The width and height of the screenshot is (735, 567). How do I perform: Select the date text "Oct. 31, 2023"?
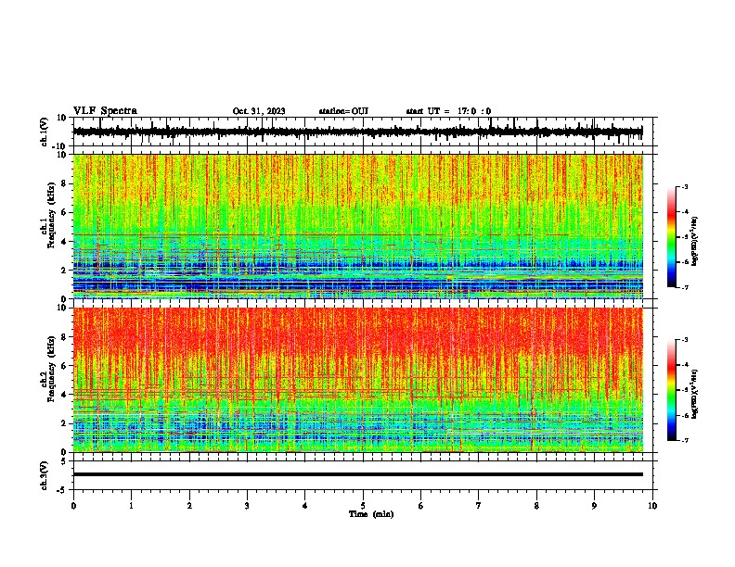(x=259, y=111)
